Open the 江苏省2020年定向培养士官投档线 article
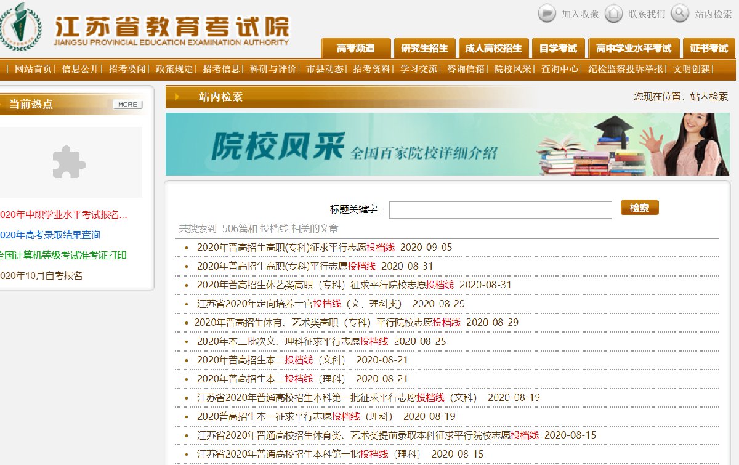This screenshot has height=465, width=739. [299, 304]
